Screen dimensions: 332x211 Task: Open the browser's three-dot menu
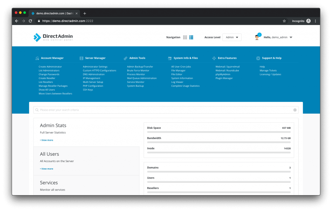tap(315, 20)
